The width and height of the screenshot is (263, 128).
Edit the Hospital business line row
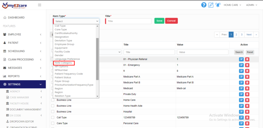(241, 112)
